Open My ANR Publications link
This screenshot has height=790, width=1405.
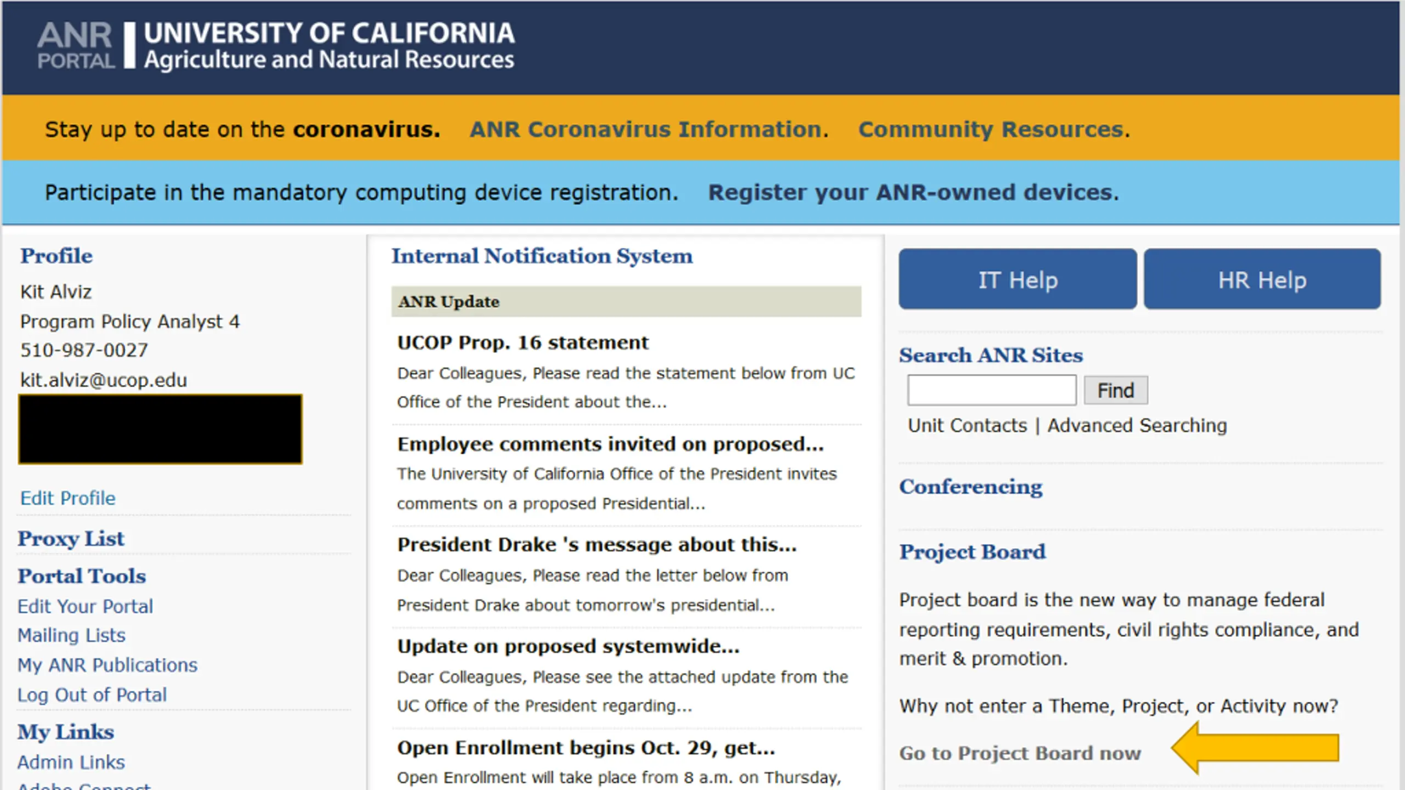pyautogui.click(x=108, y=665)
